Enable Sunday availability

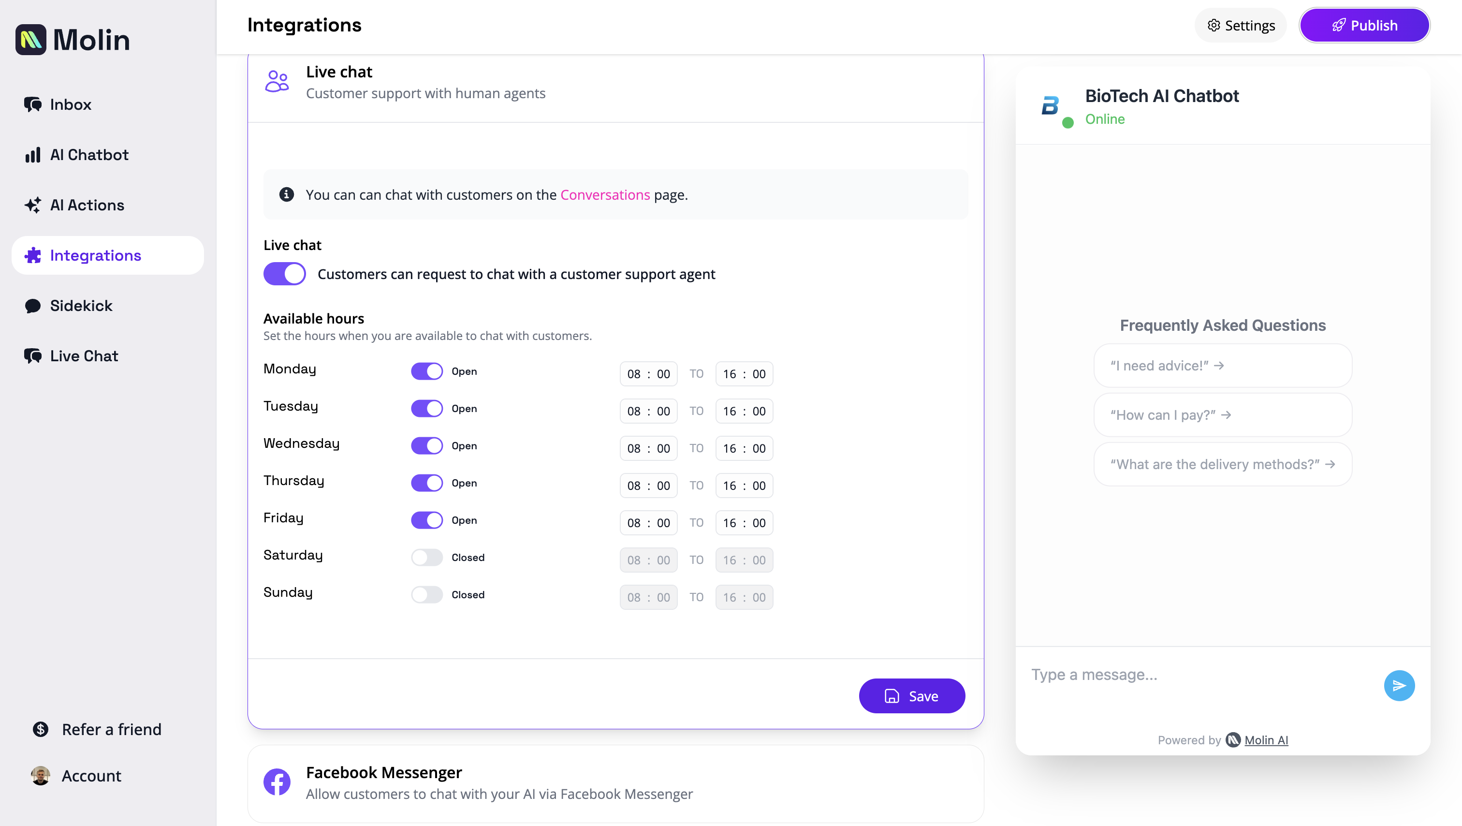click(426, 594)
